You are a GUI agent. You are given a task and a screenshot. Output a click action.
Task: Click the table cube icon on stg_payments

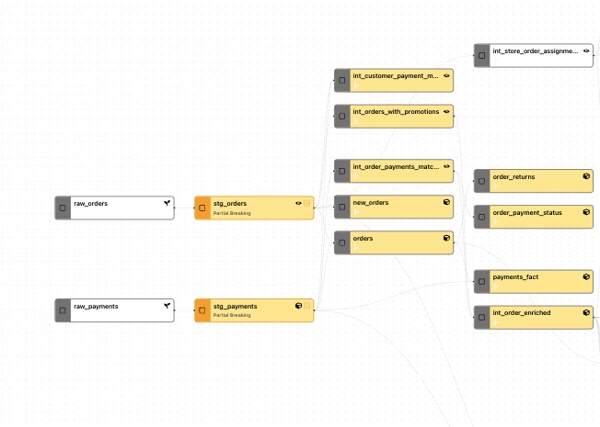click(x=298, y=306)
